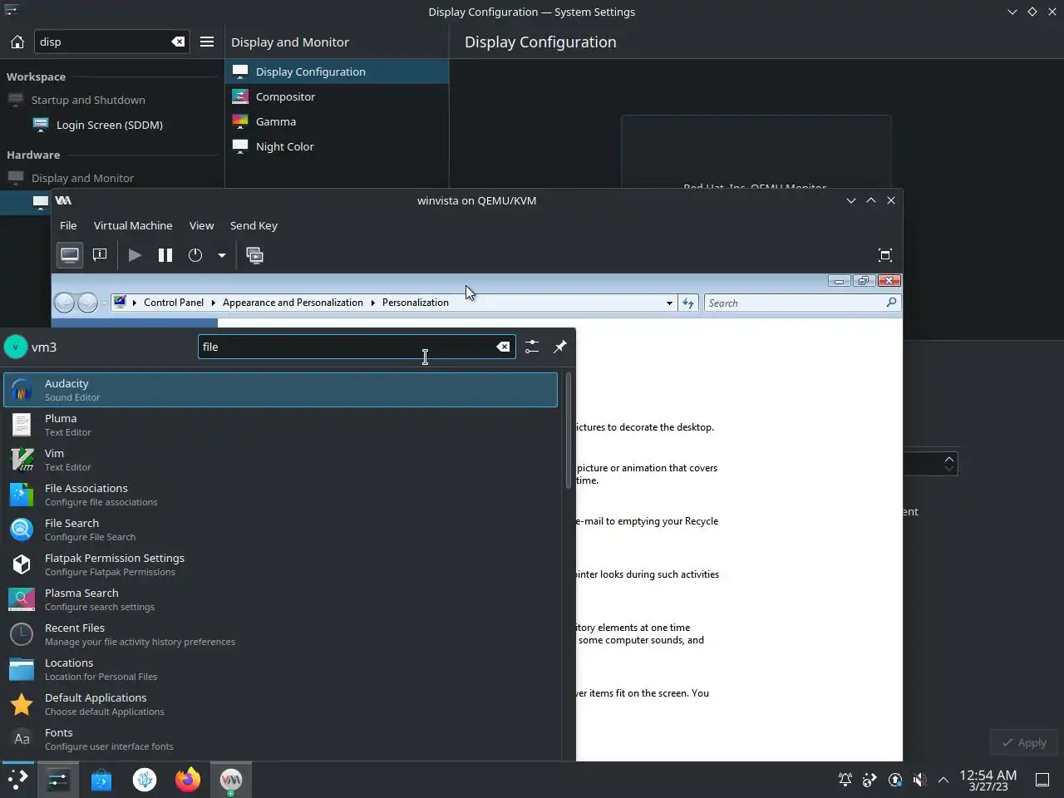1064x798 pixels.
Task: Refresh the Vista Control Panel address bar
Action: [x=688, y=303]
